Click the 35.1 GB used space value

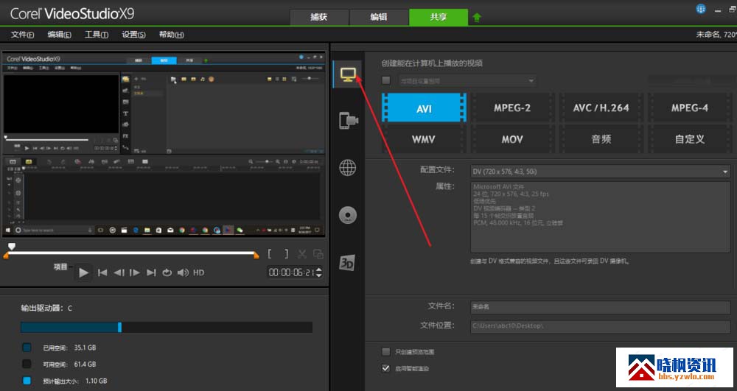click(85, 348)
